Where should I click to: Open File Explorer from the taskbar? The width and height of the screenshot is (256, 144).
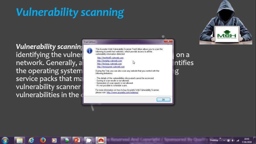(x=20, y=140)
